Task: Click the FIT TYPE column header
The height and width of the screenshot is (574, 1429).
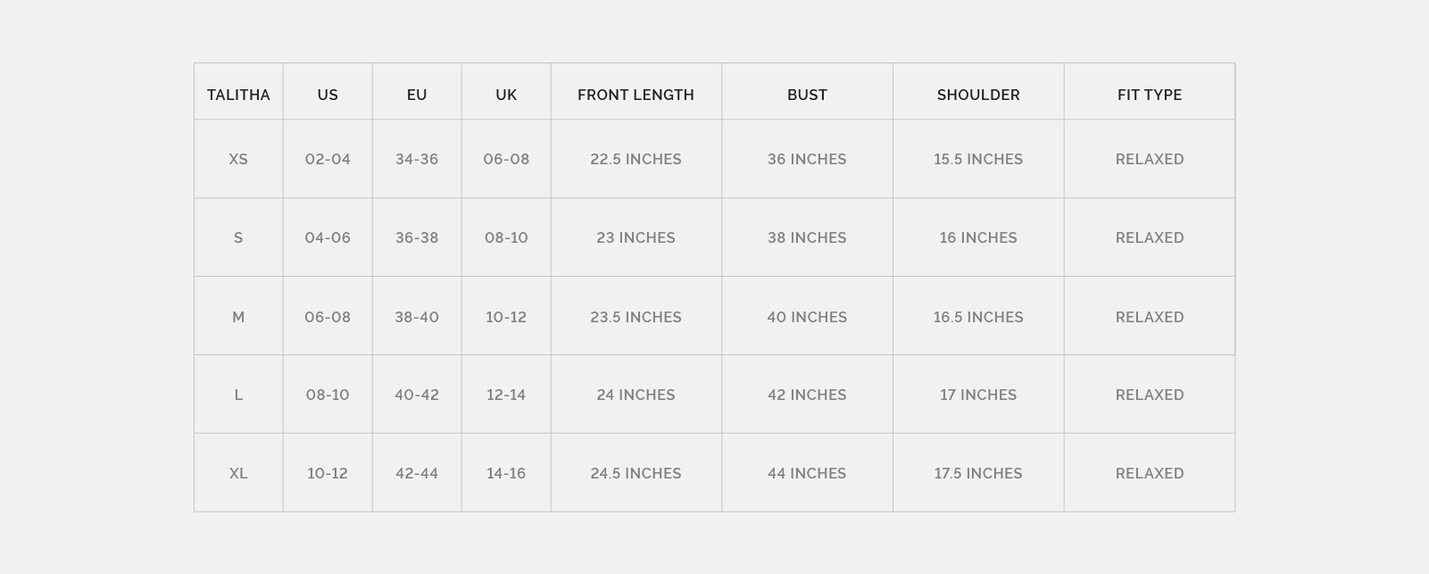Action: point(1150,95)
